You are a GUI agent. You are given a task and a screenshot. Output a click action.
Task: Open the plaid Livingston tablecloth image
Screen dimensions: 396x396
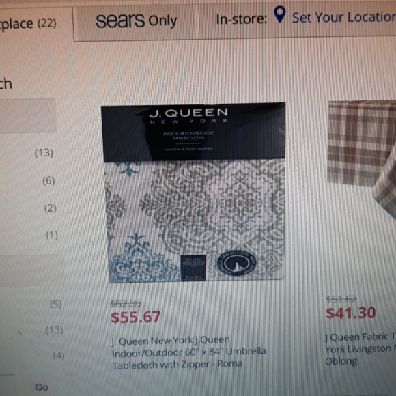pos(362,158)
